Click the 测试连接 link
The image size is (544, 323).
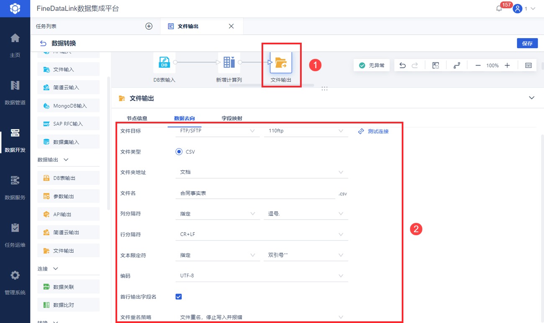(x=373, y=131)
